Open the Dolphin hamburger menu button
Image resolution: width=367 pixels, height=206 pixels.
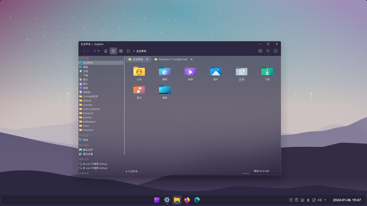coord(275,51)
